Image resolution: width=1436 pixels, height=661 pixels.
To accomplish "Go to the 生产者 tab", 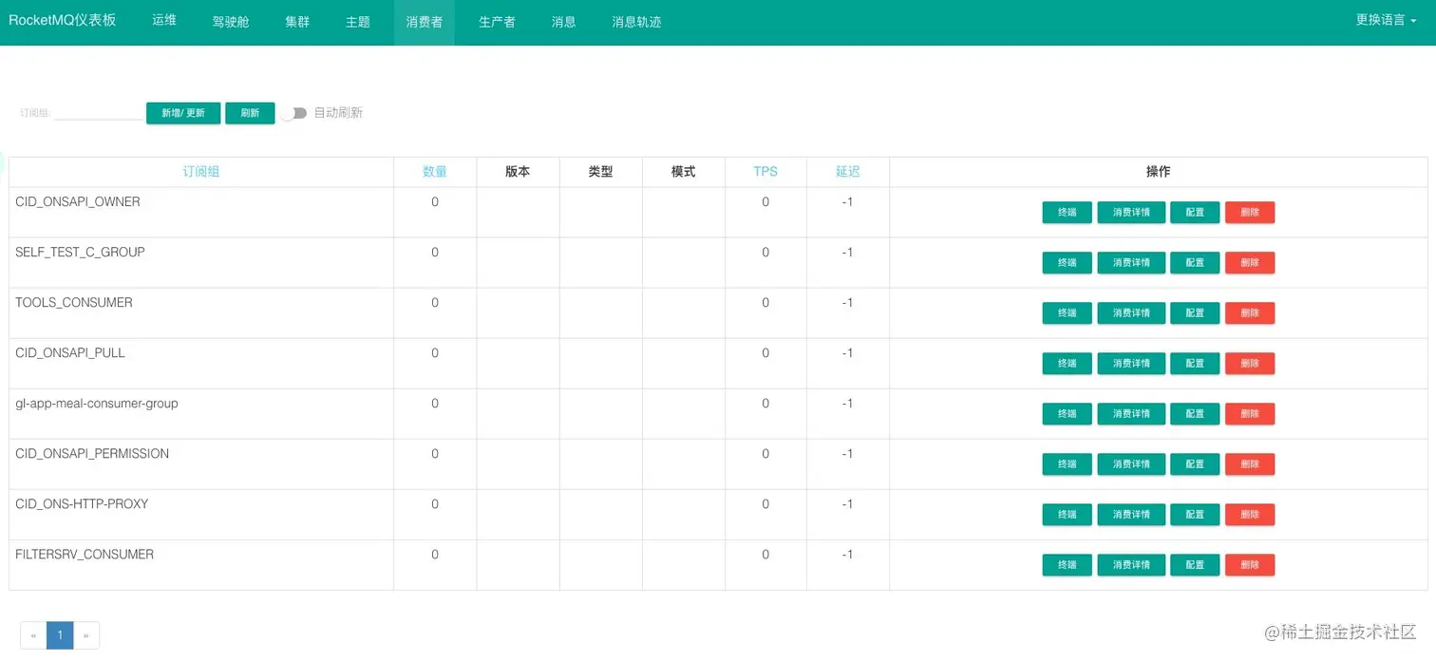I will [497, 21].
